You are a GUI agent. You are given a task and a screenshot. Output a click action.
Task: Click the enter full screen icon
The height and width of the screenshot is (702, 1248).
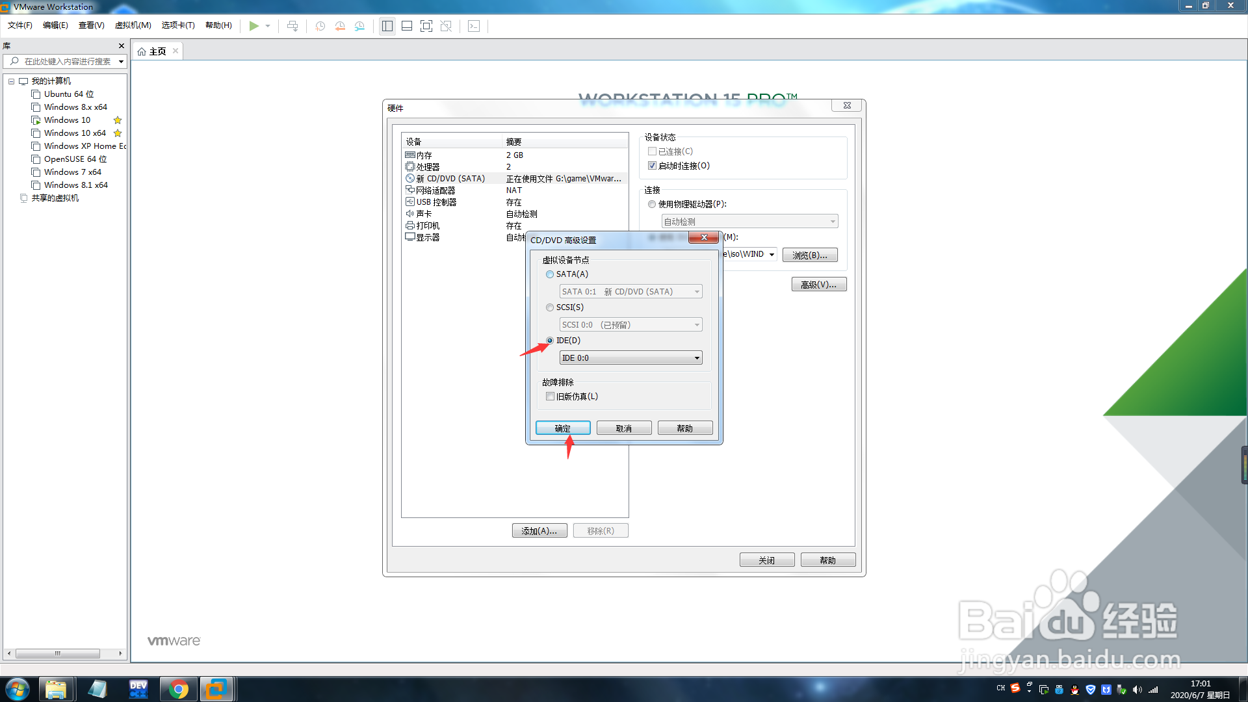click(x=426, y=26)
